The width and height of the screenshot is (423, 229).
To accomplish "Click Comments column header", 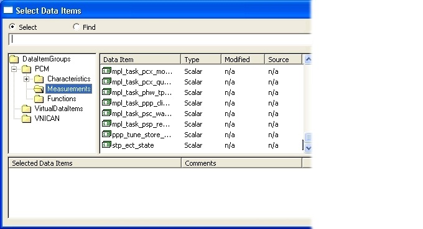I will (x=242, y=163).
